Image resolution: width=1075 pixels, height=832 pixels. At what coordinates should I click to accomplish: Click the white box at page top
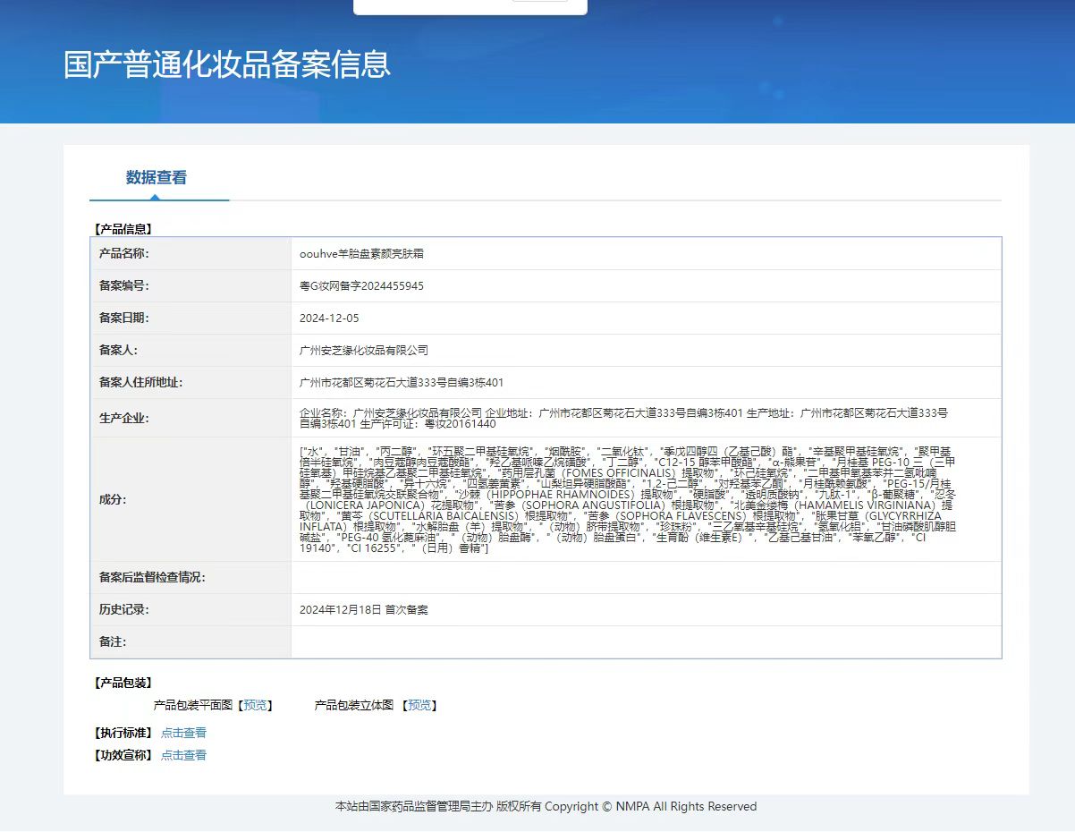(x=470, y=7)
